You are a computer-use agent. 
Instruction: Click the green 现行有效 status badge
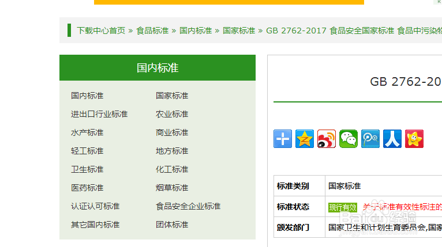click(x=343, y=207)
